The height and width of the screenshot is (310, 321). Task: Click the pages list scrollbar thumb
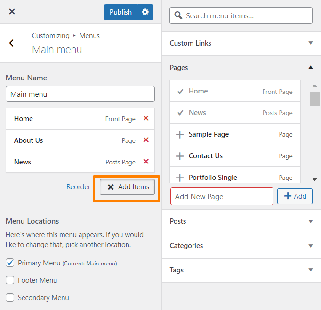click(314, 99)
